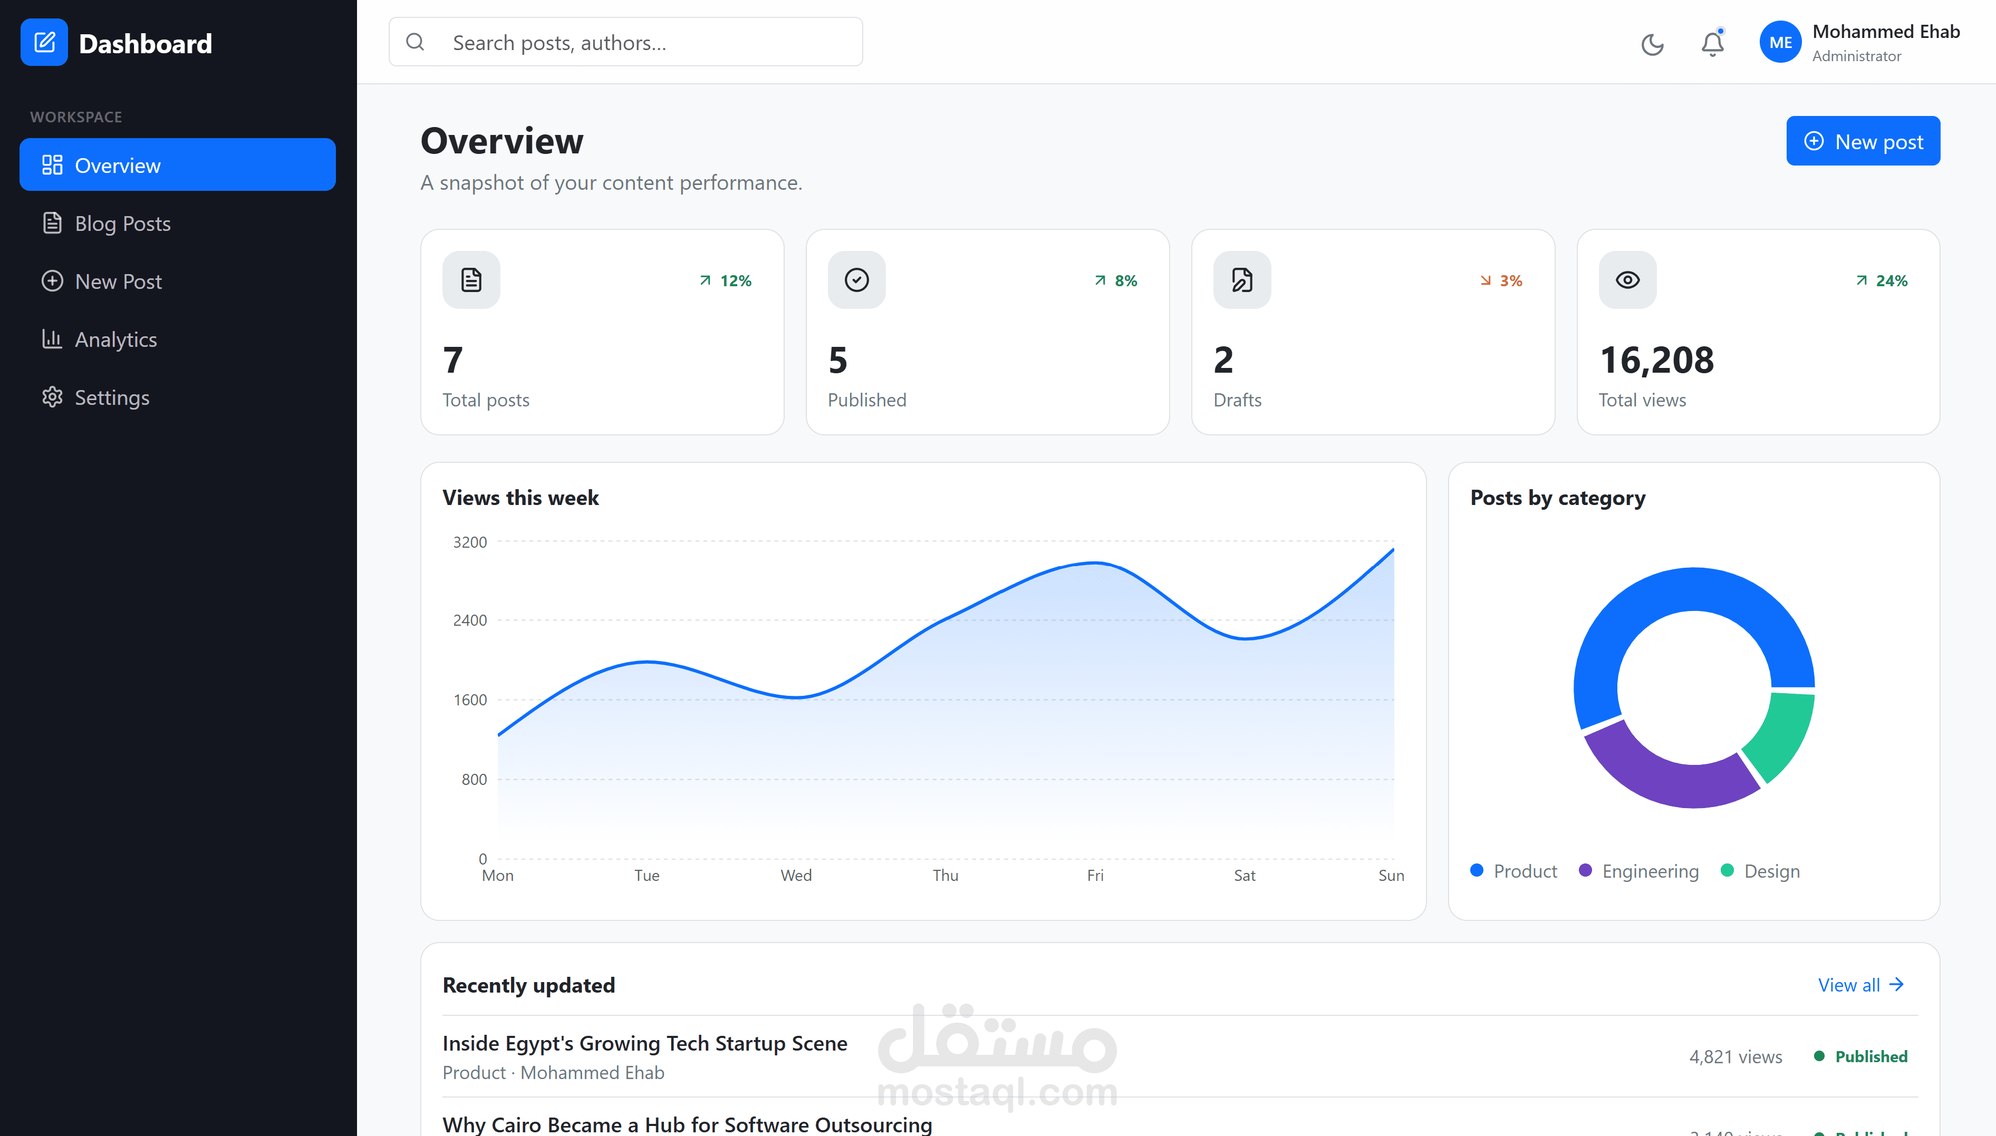Click the Product legend entry
Screen dimensions: 1996x1136
click(x=1513, y=871)
